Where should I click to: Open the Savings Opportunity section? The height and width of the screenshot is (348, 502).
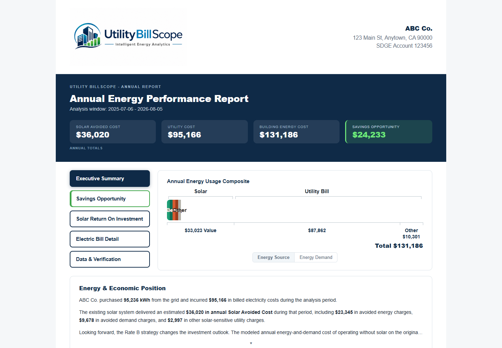(x=110, y=199)
